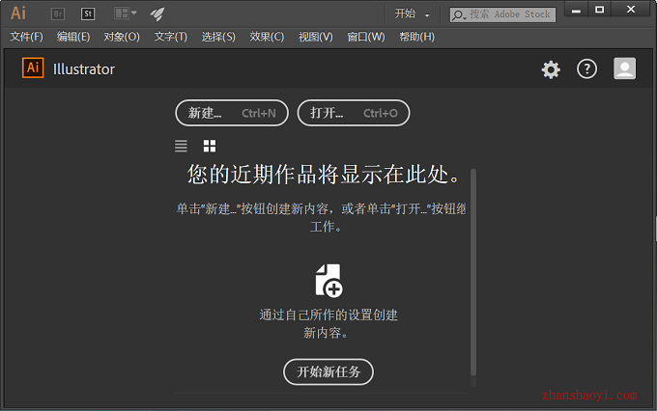This screenshot has height=411, width=657.
Task: Open the user account profile icon
Action: click(625, 68)
